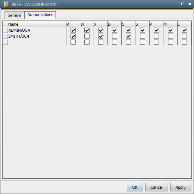Uncheck the C permission for SMITH/UC4

tap(128, 36)
